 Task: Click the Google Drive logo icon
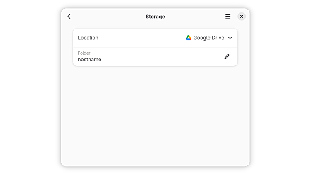[189, 38]
